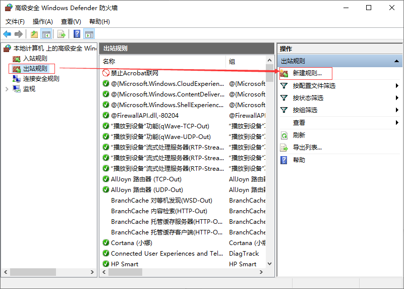Screen dimensions: 404x289
Task: Click 刷新 action link
Action: coord(299,135)
